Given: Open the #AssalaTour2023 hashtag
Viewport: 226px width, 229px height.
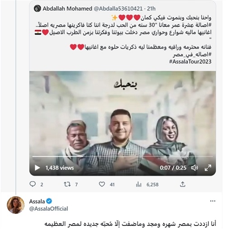Looking at the screenshot, I should coord(190,61).
